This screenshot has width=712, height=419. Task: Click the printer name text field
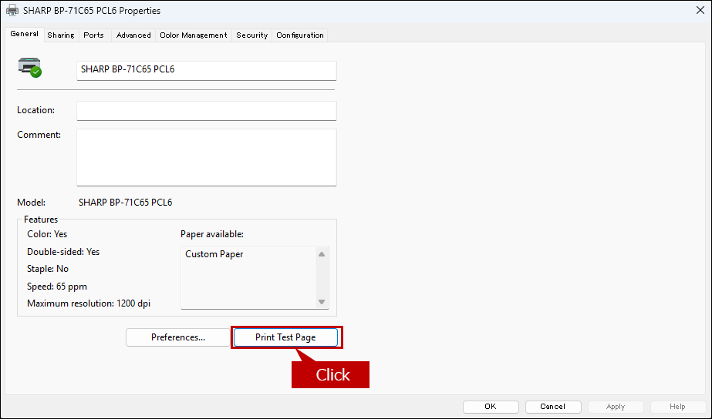207,70
